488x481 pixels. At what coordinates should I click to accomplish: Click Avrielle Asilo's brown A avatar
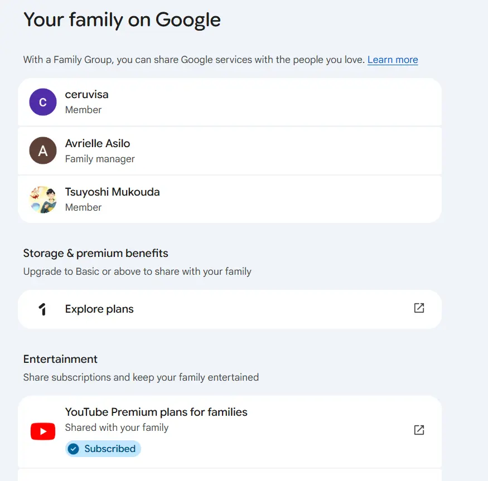click(43, 150)
